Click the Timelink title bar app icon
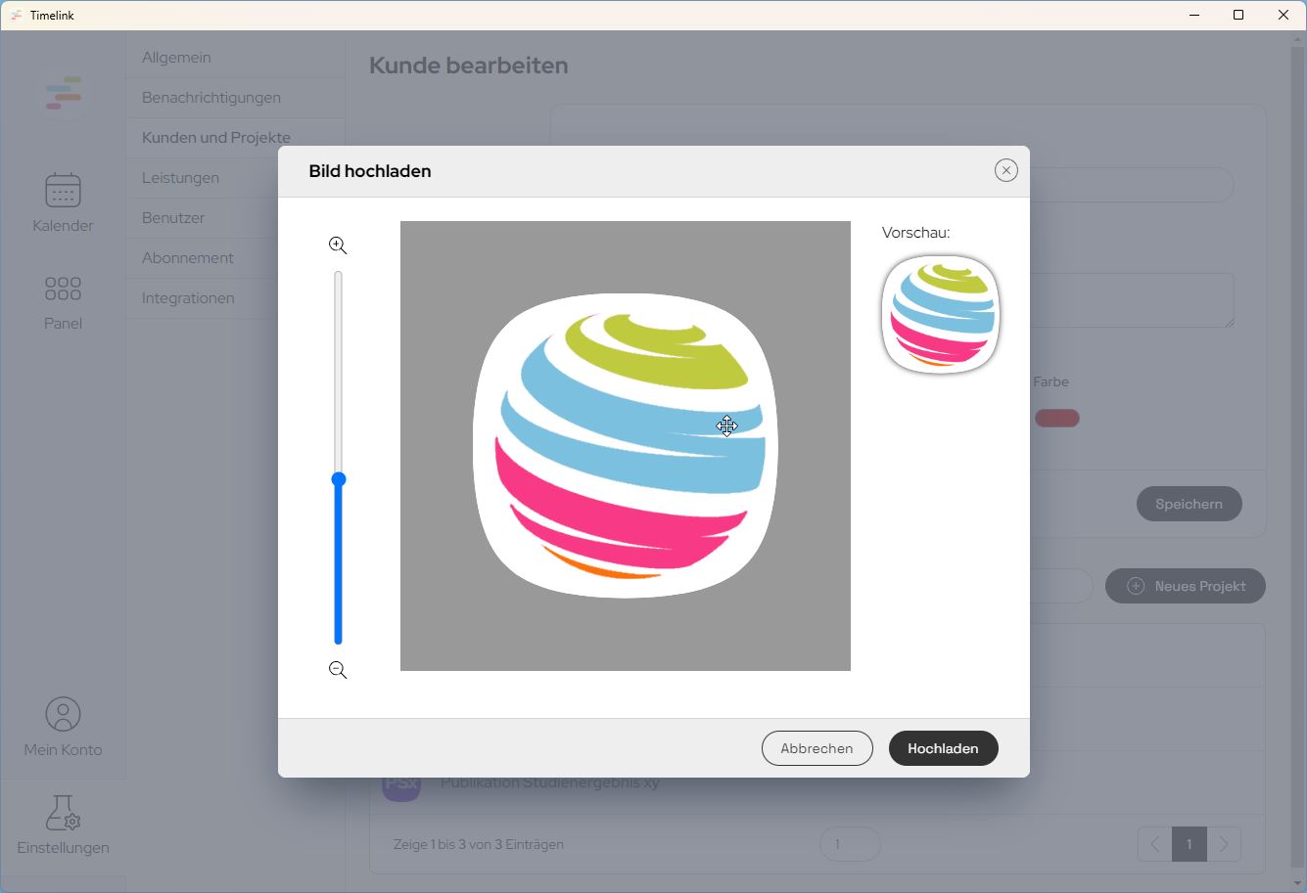This screenshot has width=1307, height=893. tap(17, 16)
